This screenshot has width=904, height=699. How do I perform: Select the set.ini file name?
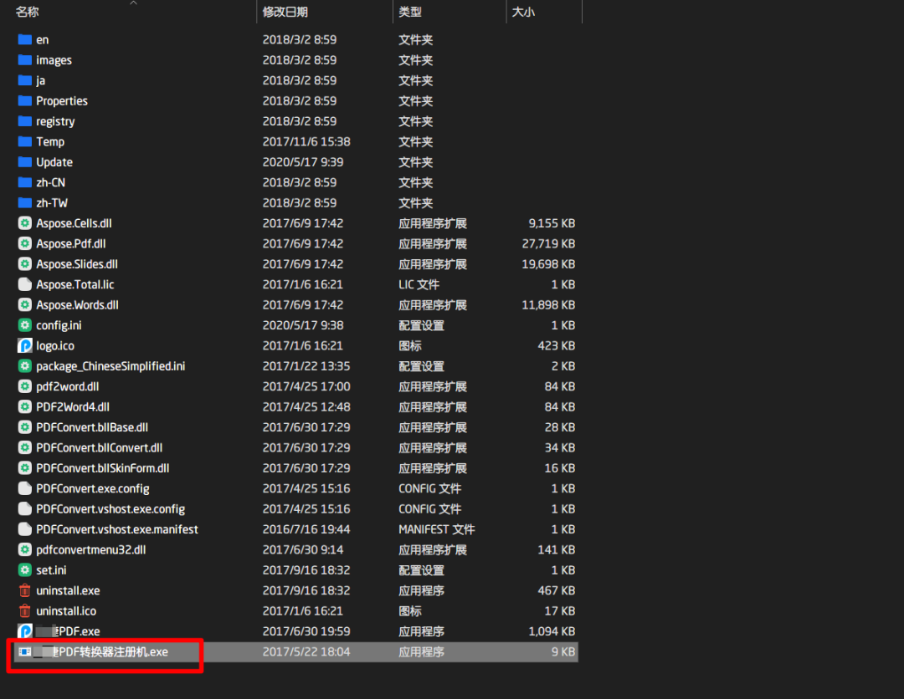[51, 570]
